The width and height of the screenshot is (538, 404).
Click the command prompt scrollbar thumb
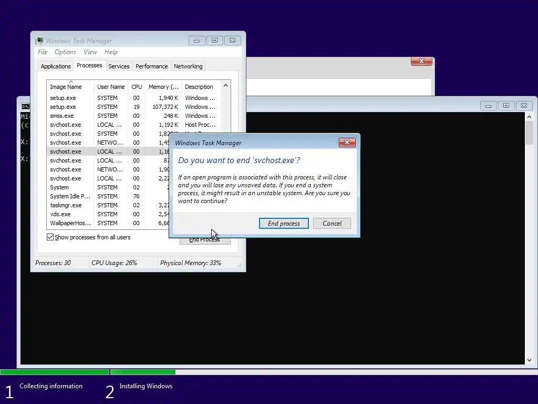tap(529, 133)
